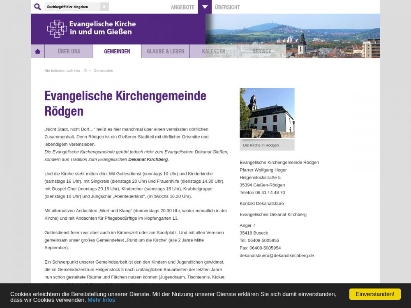Open the home icon in navigation bar
Screen dimensions: 411x308
(x=37, y=51)
